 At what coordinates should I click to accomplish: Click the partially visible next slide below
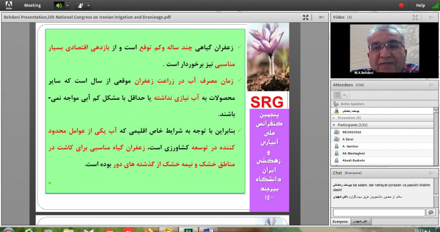coord(162,220)
